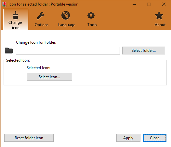Click the black folder icon beside path field
Screen dimensions: 171x147
9,51
